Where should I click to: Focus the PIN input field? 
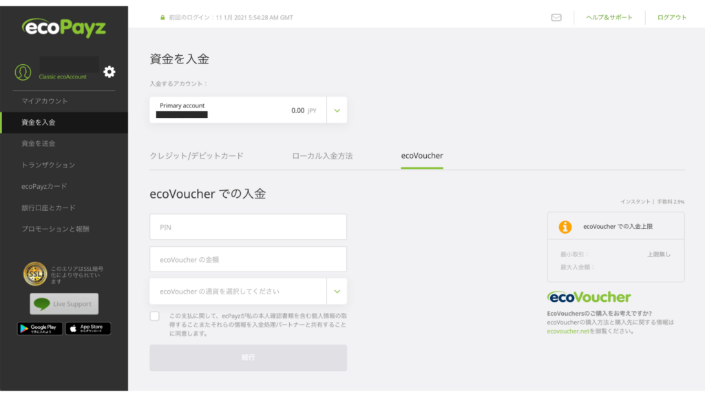(x=248, y=227)
